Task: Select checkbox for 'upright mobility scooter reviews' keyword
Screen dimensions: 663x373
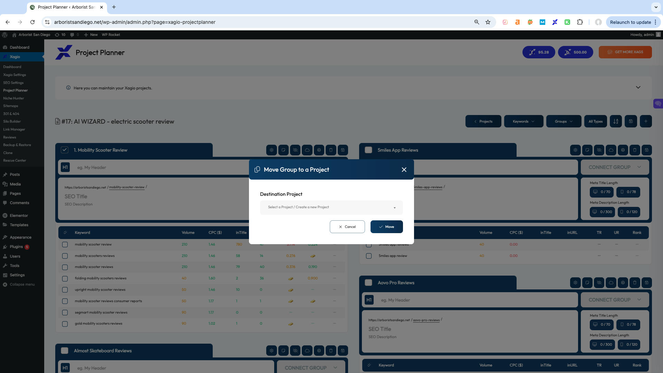Action: 65,290
